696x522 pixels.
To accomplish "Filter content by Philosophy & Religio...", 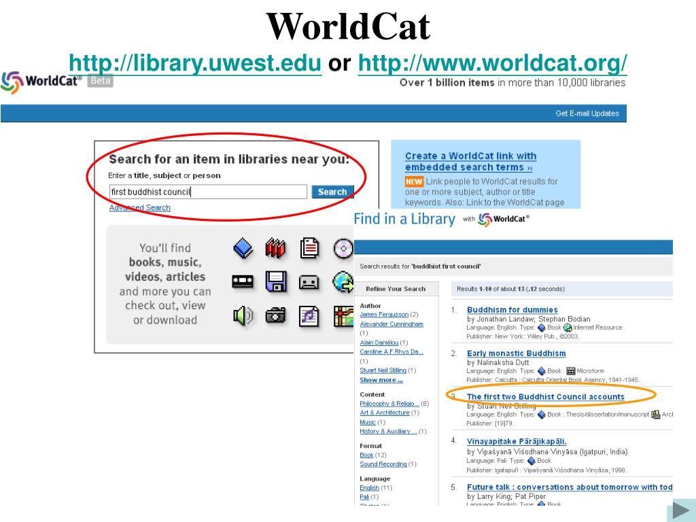I will [389, 404].
